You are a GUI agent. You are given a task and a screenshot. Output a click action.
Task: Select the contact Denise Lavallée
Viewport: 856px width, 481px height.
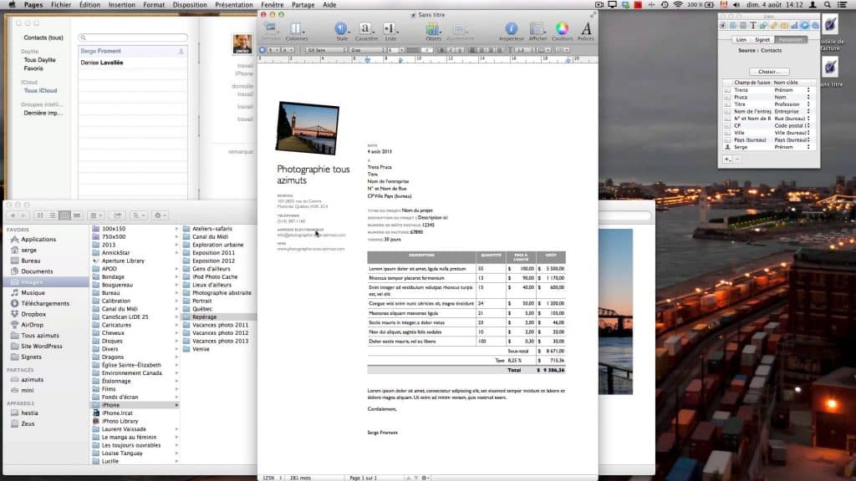click(x=102, y=63)
